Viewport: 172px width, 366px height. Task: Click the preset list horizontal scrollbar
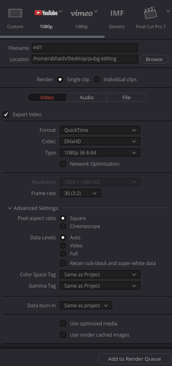coord(53,37)
